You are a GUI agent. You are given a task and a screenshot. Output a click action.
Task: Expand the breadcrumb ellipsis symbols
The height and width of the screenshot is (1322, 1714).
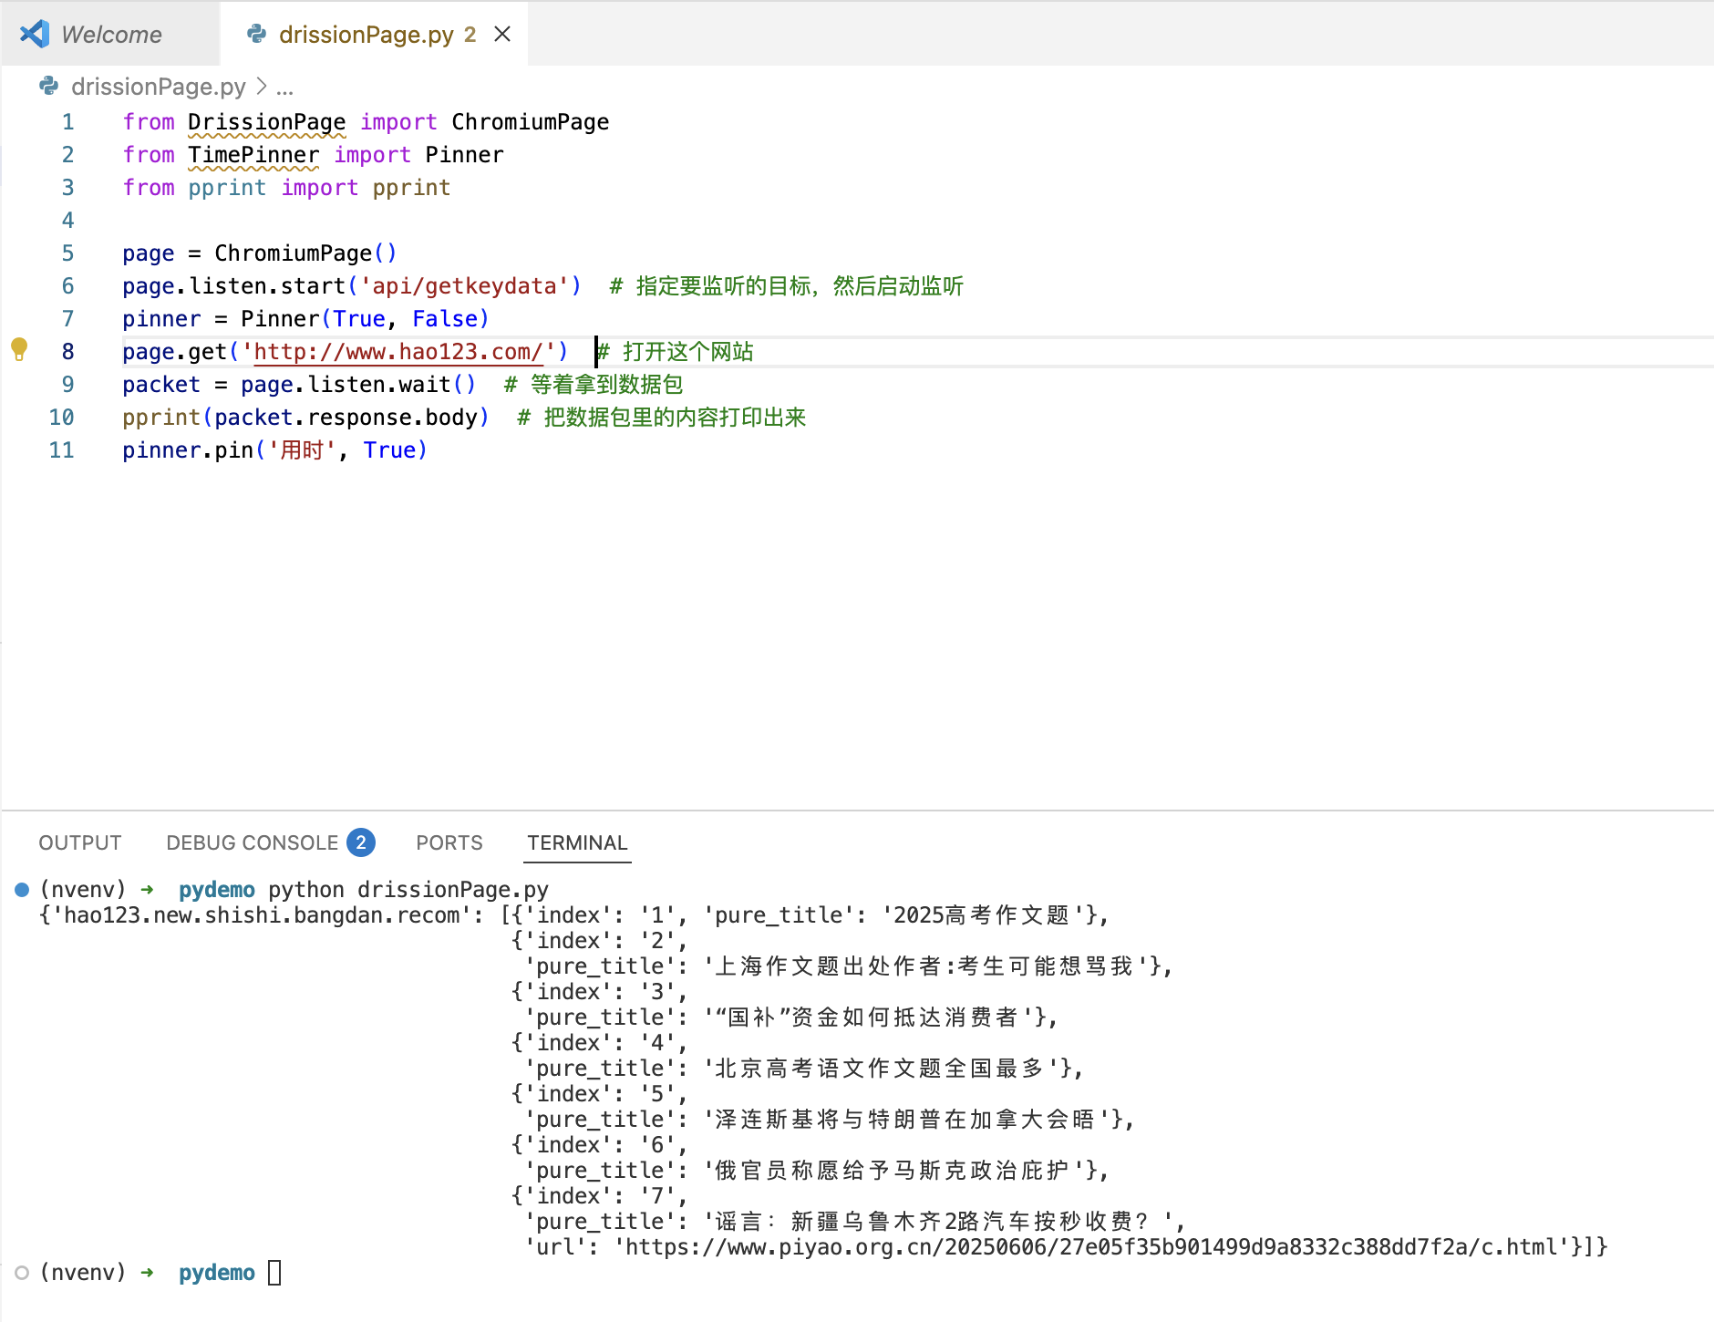coord(284,87)
